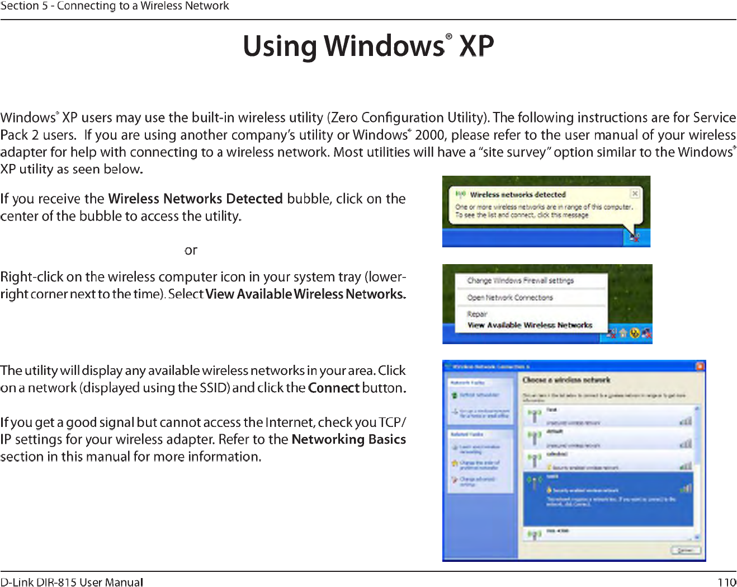This screenshot has width=737, height=587.
Task: Close the Wireless networks detected balloon
Action: (635, 194)
